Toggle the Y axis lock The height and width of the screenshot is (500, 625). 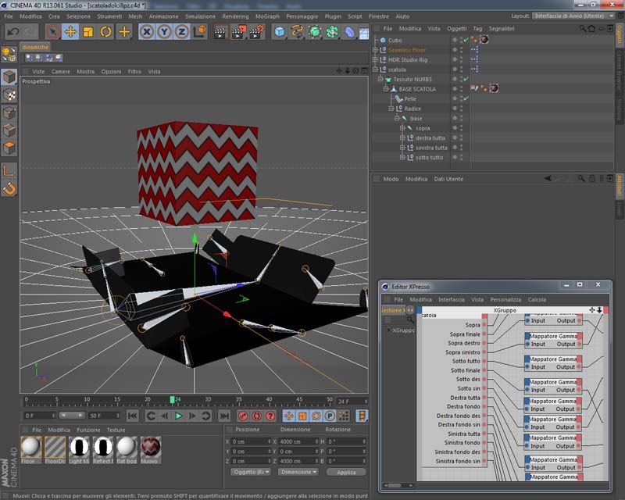(165, 32)
